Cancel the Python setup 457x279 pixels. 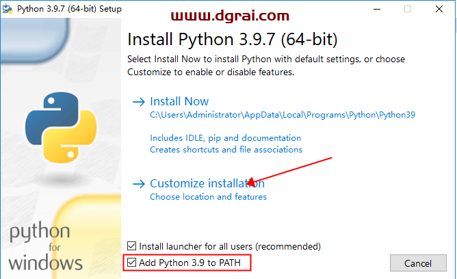coord(418,263)
